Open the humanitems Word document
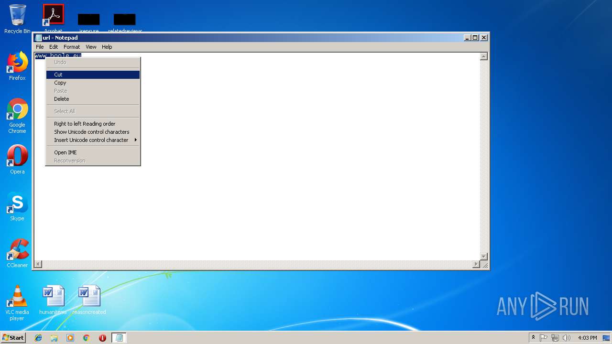Image resolution: width=612 pixels, height=344 pixels. click(53, 300)
